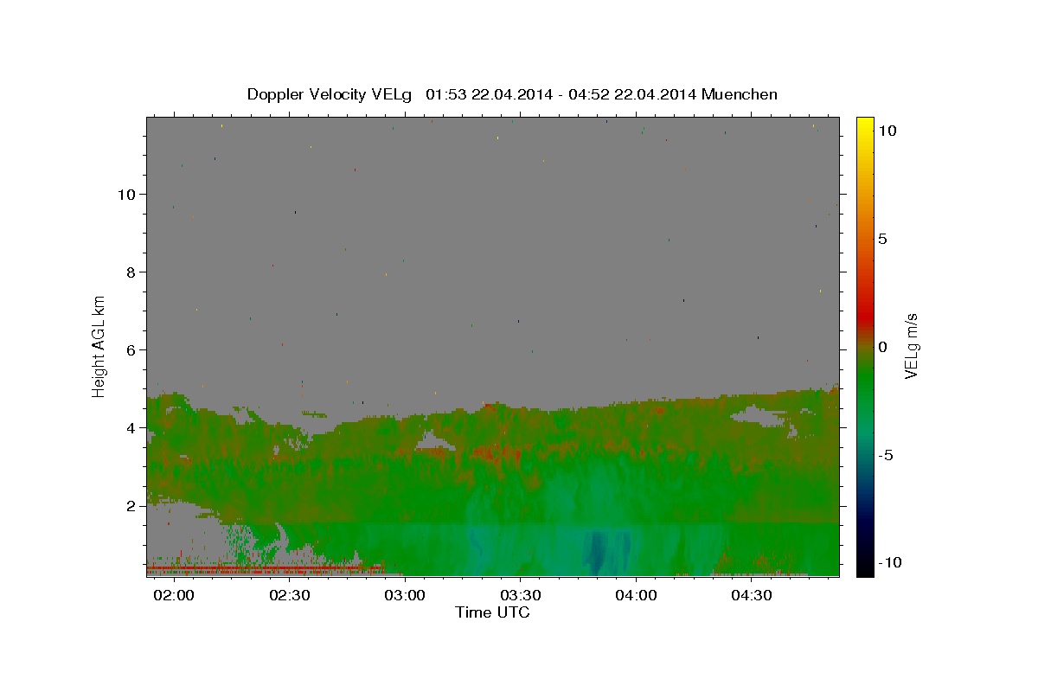Viewport: 1038px width, 692px height.
Task: Click the dark blue strong downdraft near 03:50
Action: [596, 551]
